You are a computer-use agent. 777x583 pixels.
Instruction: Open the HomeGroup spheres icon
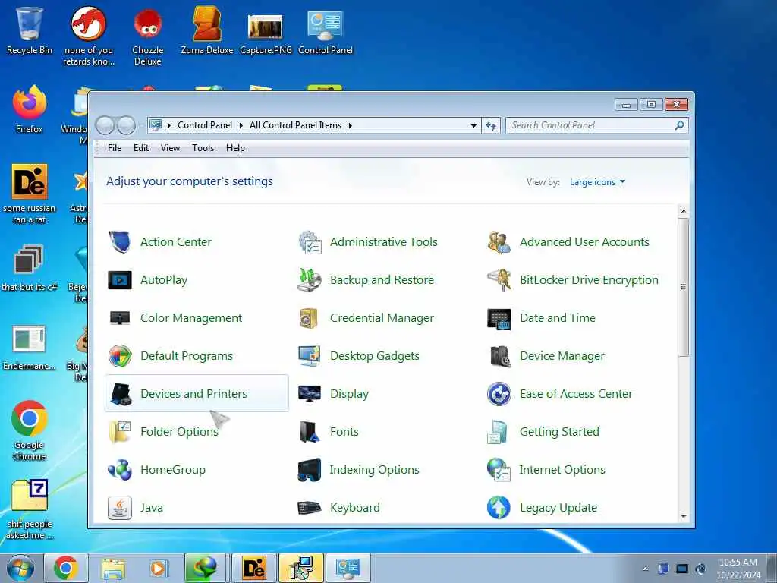coord(119,469)
